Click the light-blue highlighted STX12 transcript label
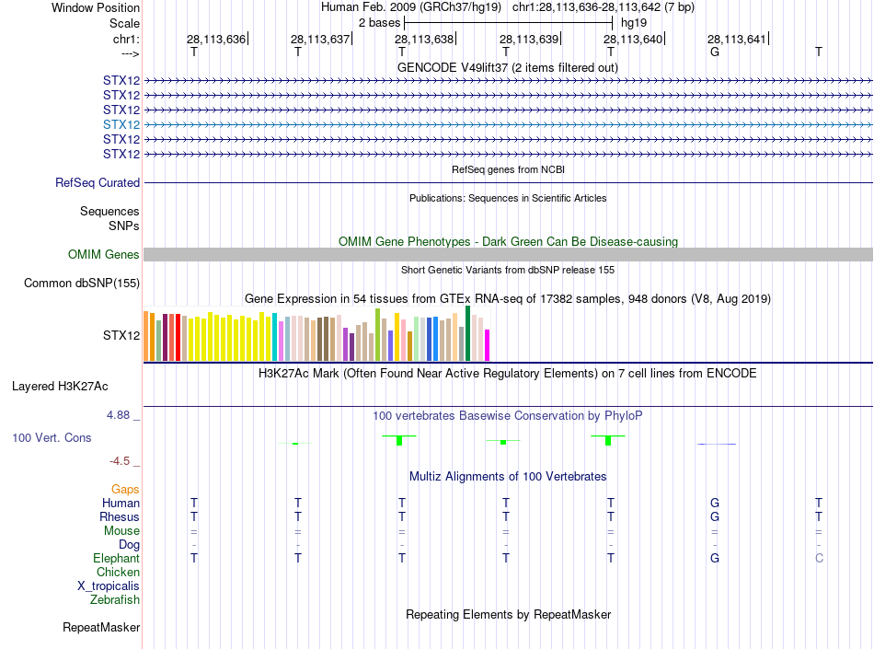This screenshot has height=649, width=874. tap(121, 124)
